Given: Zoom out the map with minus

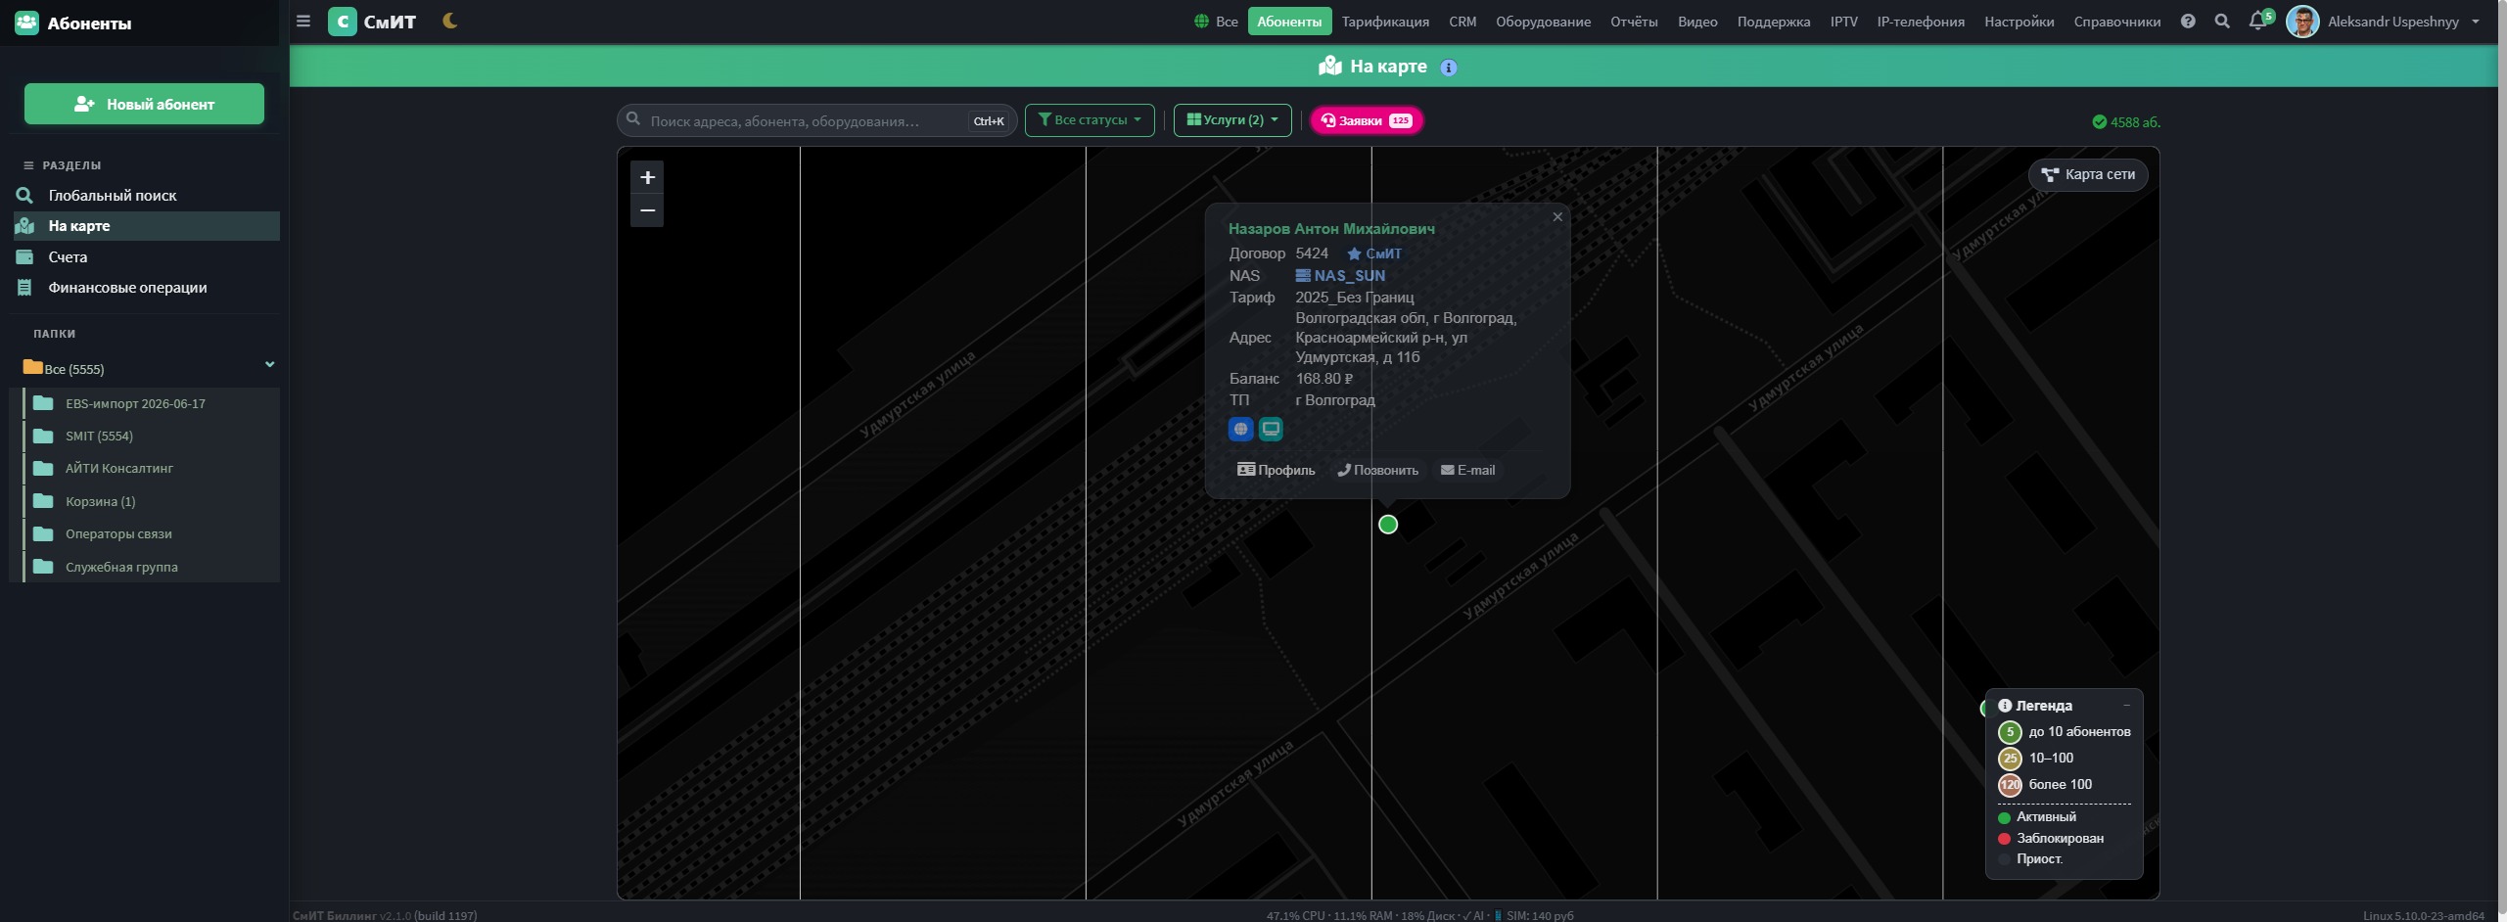Looking at the screenshot, I should (x=647, y=210).
